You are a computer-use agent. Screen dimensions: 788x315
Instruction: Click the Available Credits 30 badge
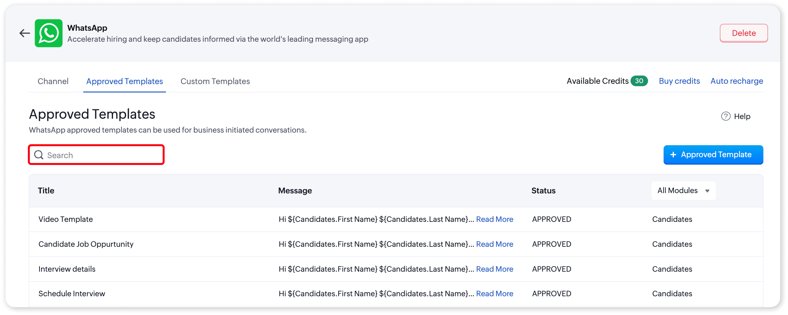pyautogui.click(x=639, y=81)
